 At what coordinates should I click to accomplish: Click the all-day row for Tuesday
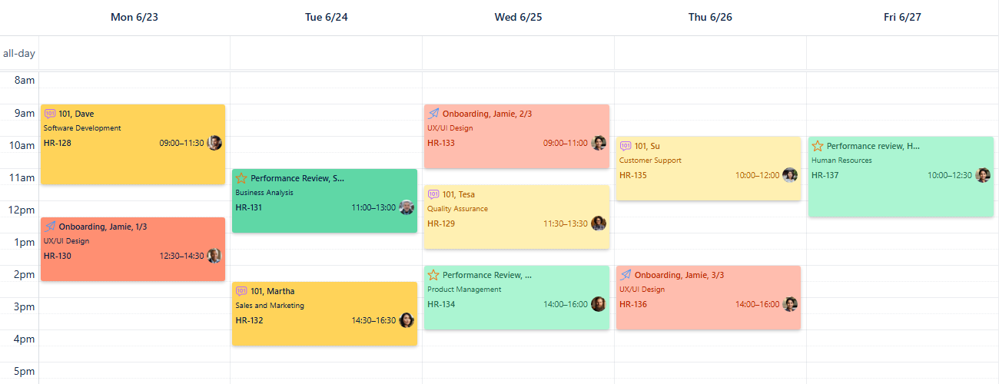pyautogui.click(x=326, y=54)
